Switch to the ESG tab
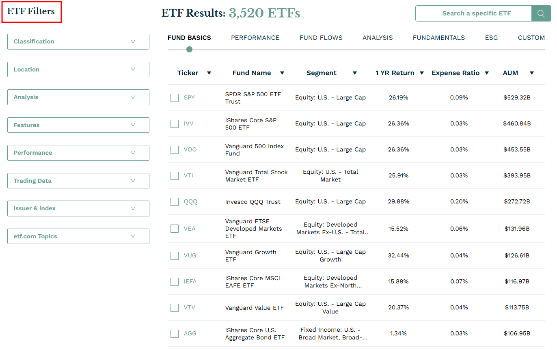 (x=491, y=38)
